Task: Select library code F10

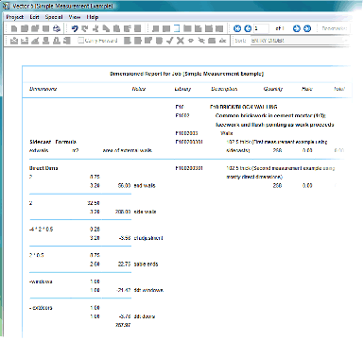Action: [180, 107]
